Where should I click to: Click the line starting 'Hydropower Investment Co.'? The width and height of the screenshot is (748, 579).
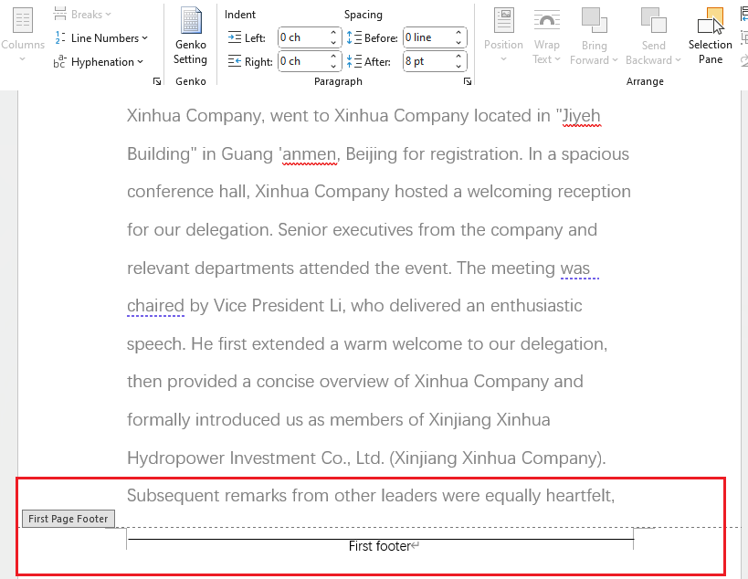pyautogui.click(x=366, y=458)
